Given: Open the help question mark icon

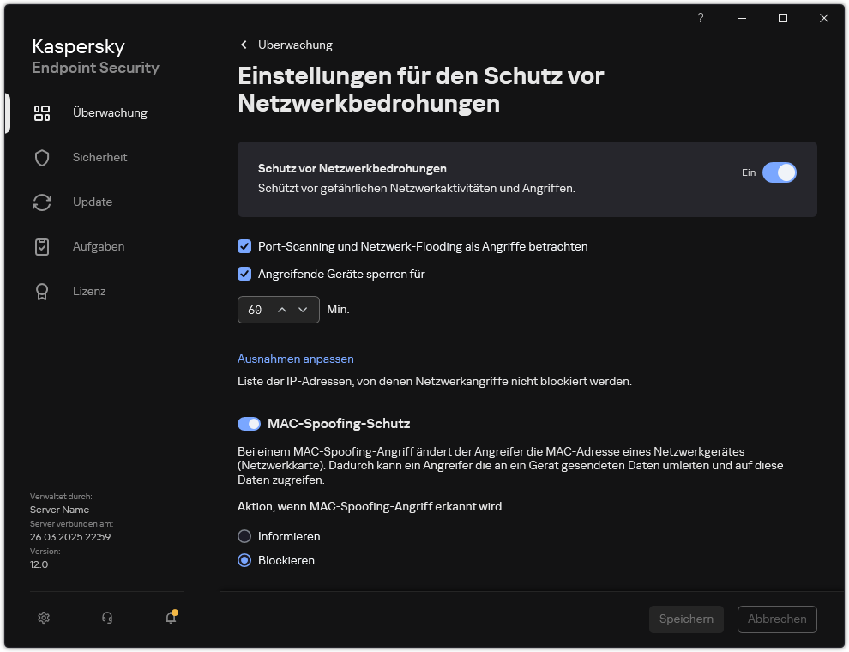Looking at the screenshot, I should (x=700, y=18).
